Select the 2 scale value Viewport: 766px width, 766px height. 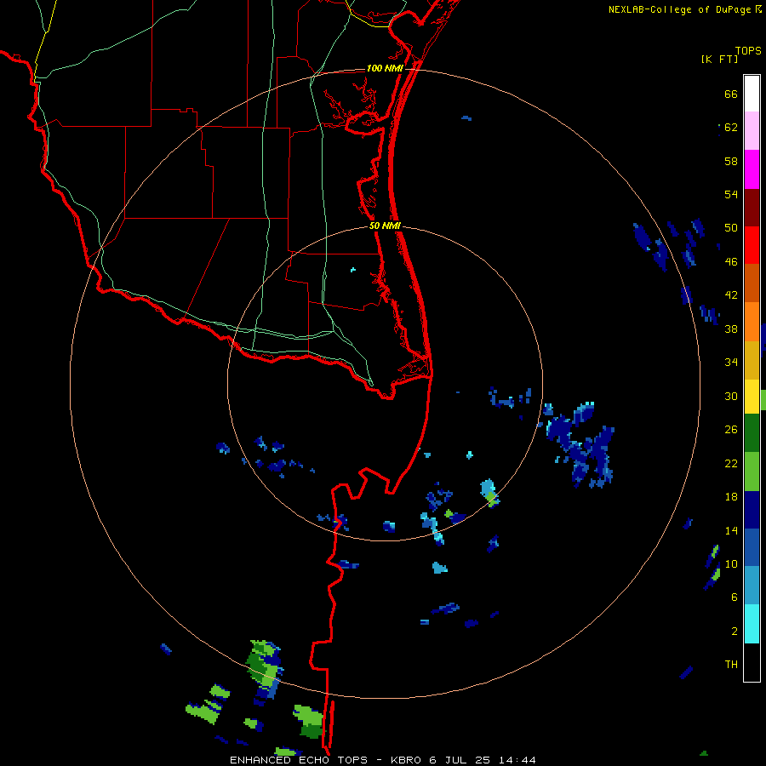point(734,632)
